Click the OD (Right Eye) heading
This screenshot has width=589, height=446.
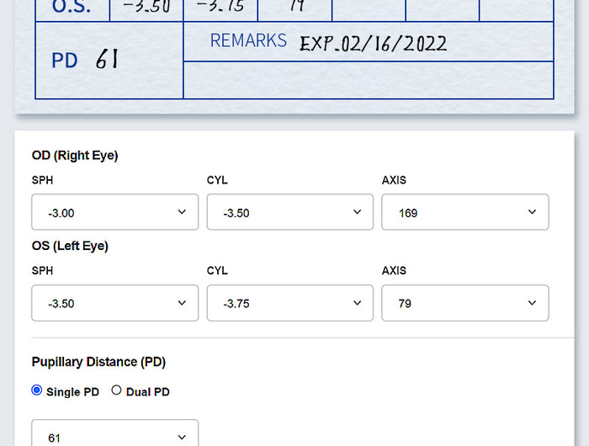pyautogui.click(x=75, y=156)
